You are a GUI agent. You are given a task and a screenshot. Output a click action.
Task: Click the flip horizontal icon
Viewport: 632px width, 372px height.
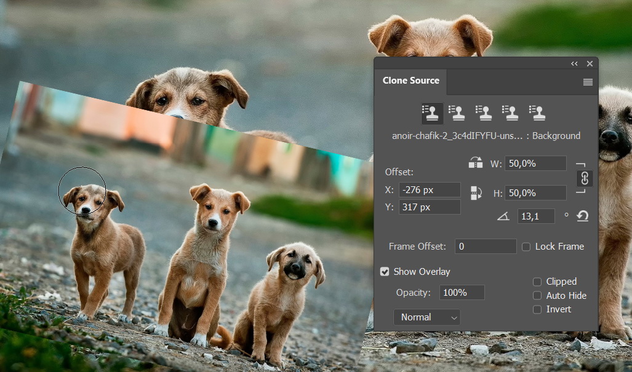[x=476, y=163]
